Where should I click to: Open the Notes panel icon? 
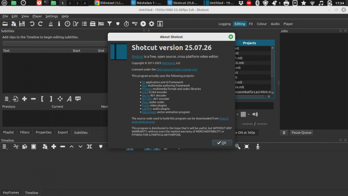pyautogui.click(x=76, y=24)
